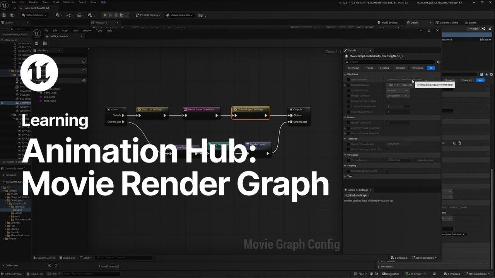Click the Details search field in the graph editor
This screenshot has height=278, width=495.
390,62
